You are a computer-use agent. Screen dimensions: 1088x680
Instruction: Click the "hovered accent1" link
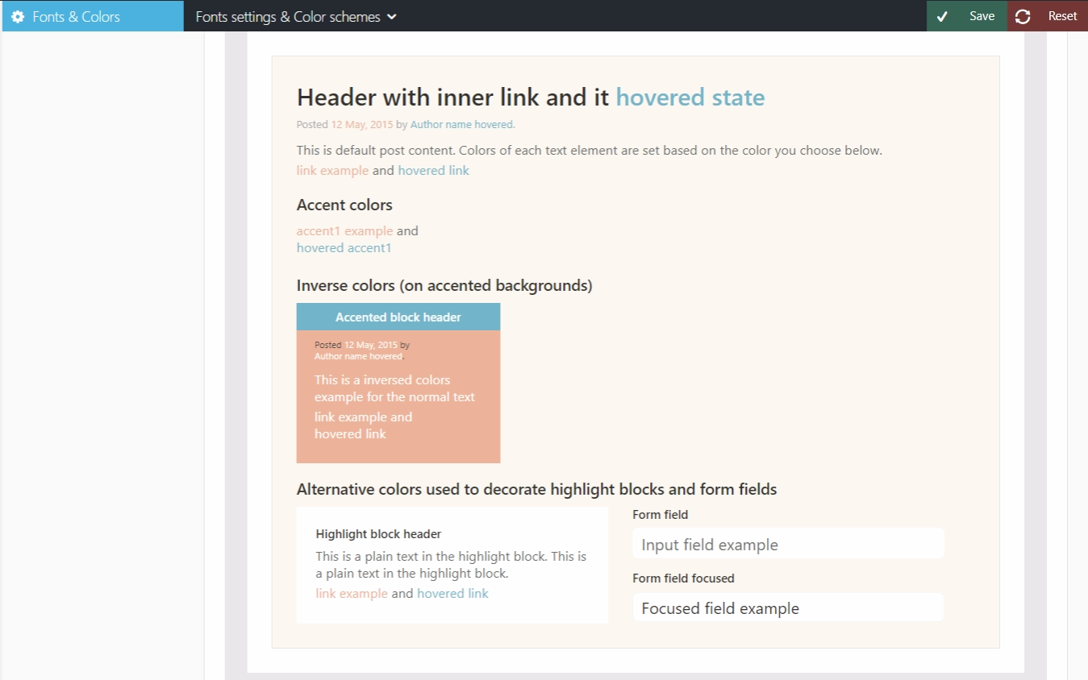pyautogui.click(x=344, y=248)
